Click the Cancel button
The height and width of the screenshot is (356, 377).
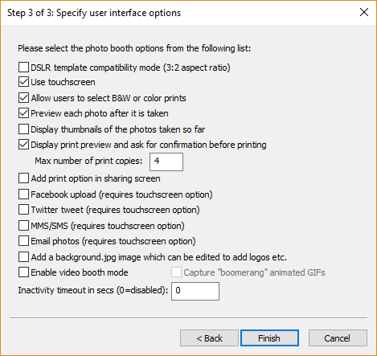338,338
